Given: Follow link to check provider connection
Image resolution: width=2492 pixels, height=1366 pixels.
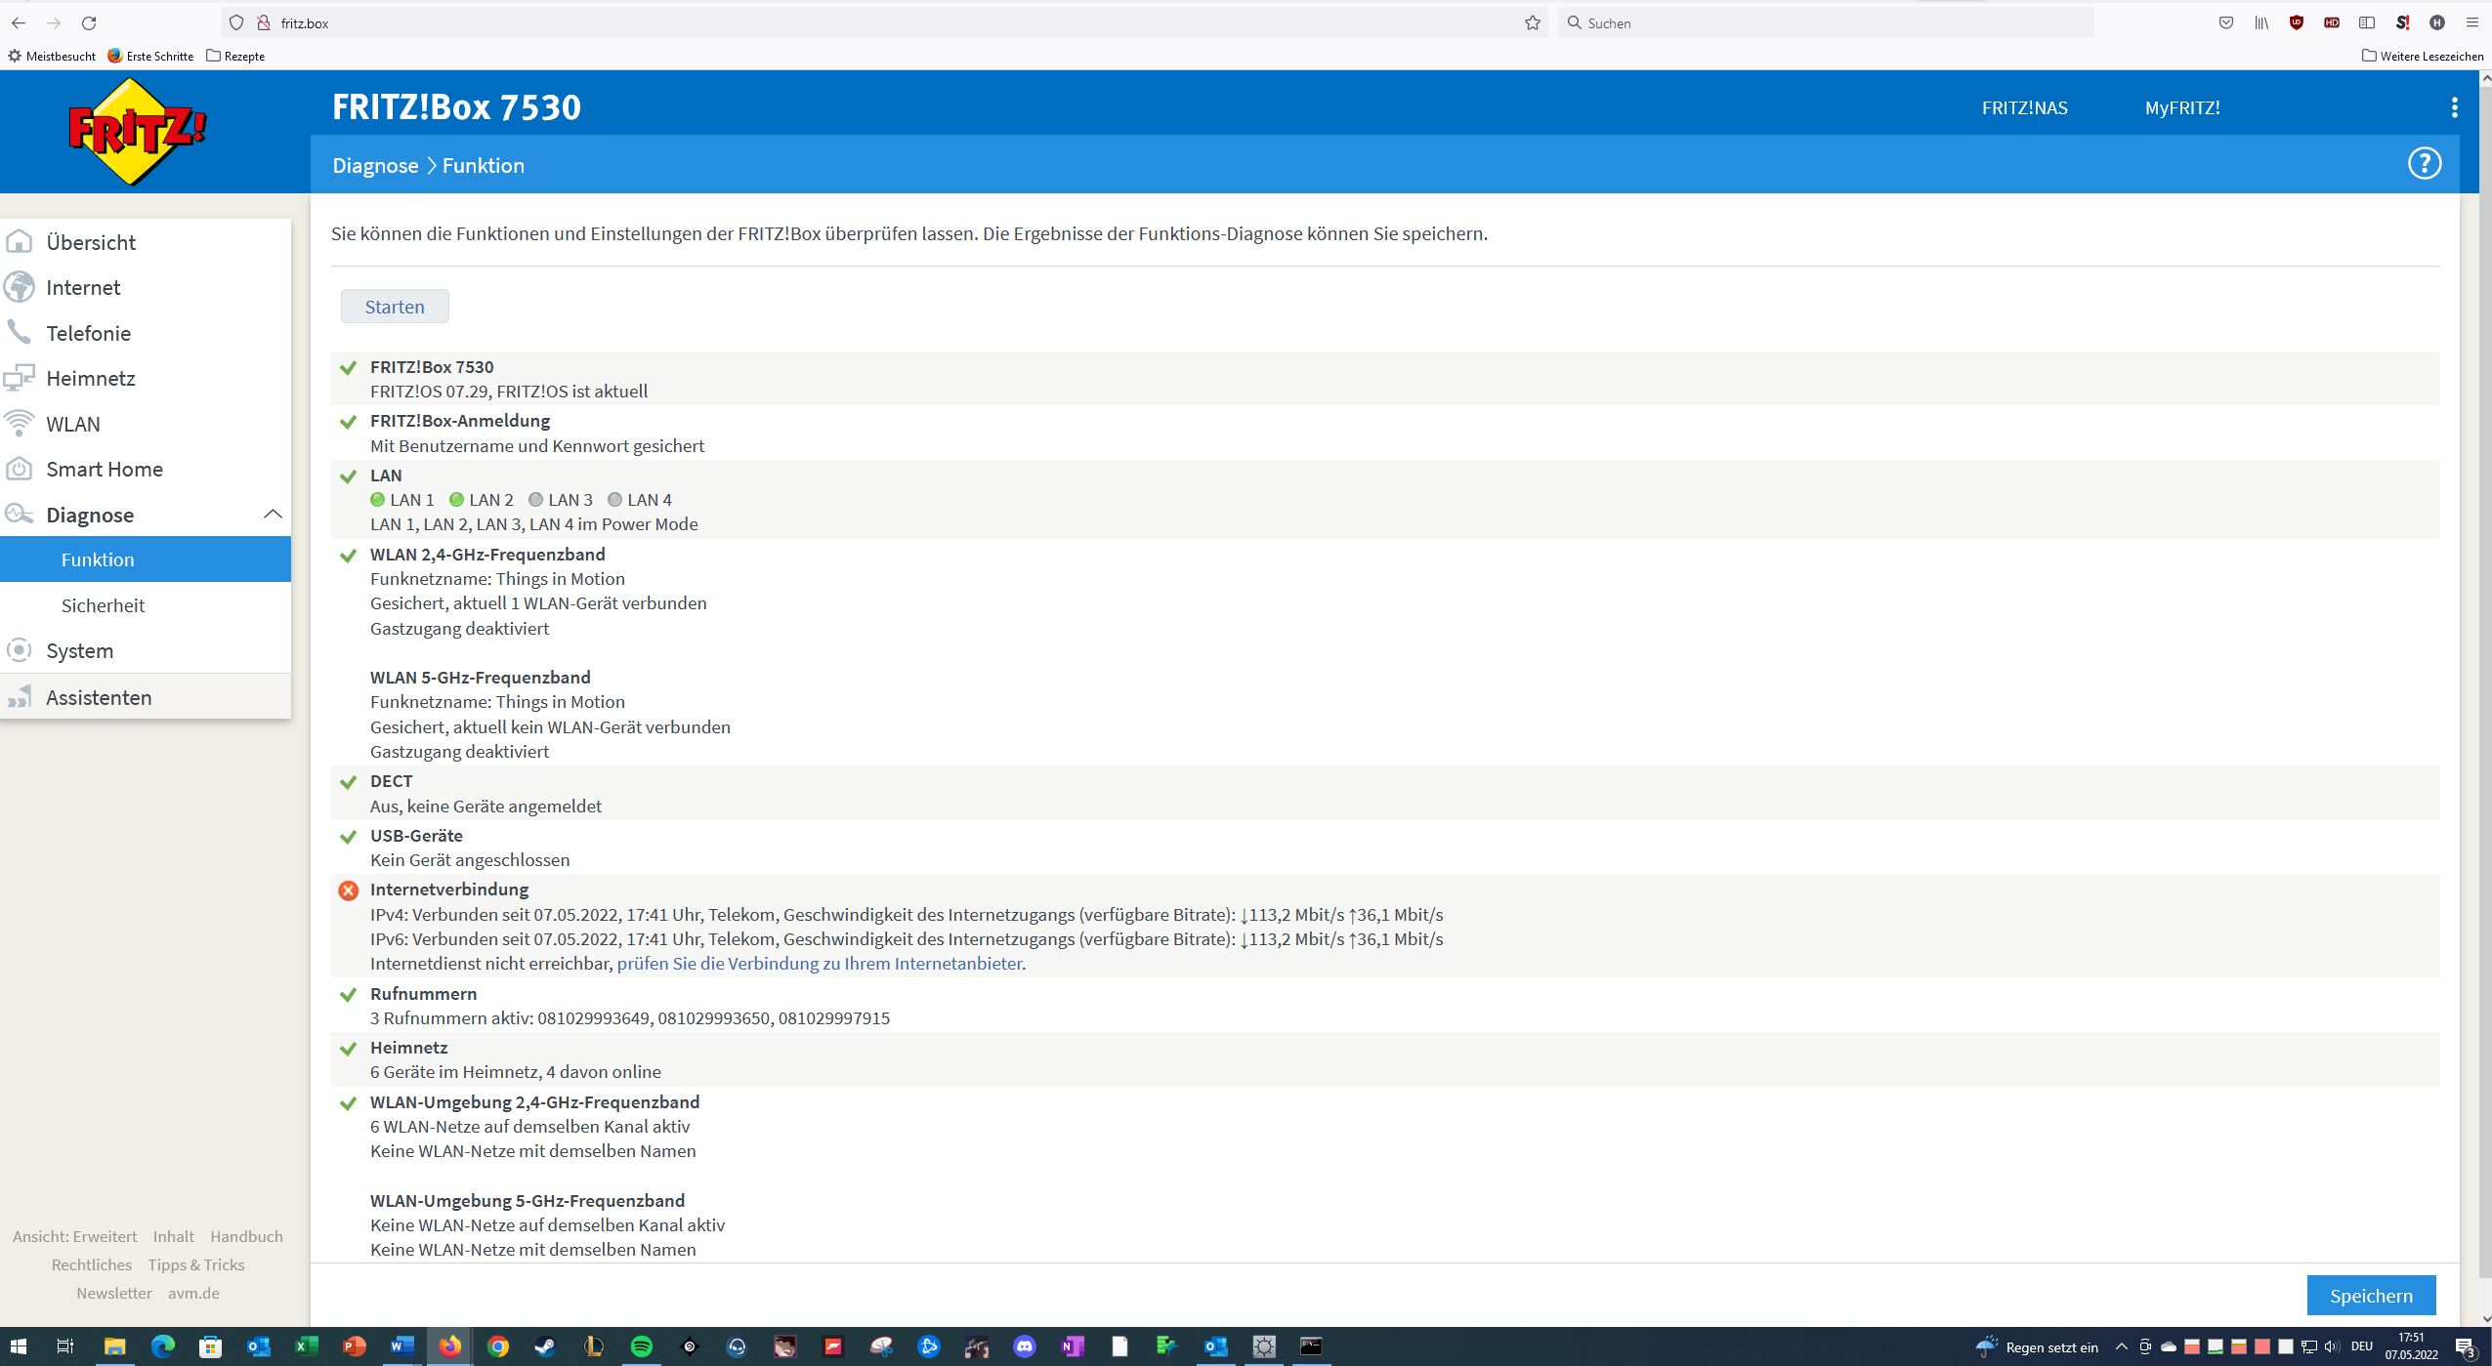Looking at the screenshot, I should (820, 964).
